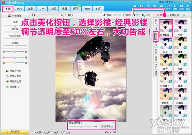Select the 拼图 tab

(x=98, y=9)
